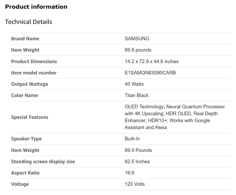Image resolution: width=236 pixels, height=195 pixels.
Task: Click the Built-In speaker value
Action: tap(132, 139)
